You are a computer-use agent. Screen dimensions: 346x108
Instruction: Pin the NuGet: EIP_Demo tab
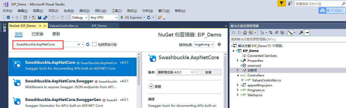click(x=40, y=26)
